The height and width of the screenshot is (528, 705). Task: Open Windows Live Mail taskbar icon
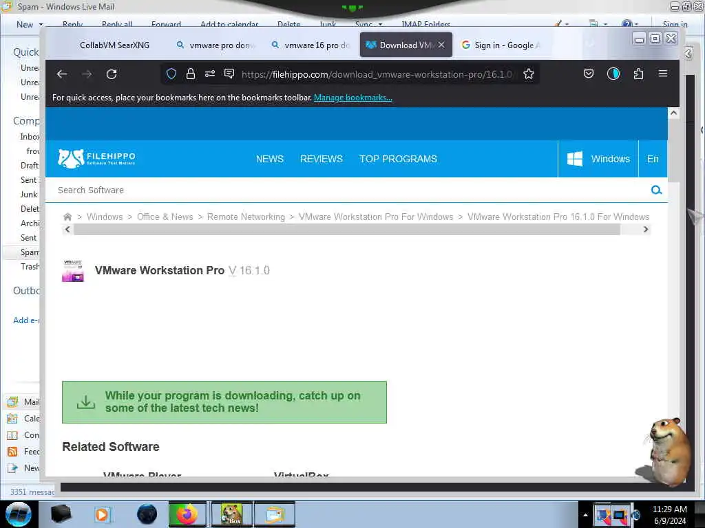point(275,514)
